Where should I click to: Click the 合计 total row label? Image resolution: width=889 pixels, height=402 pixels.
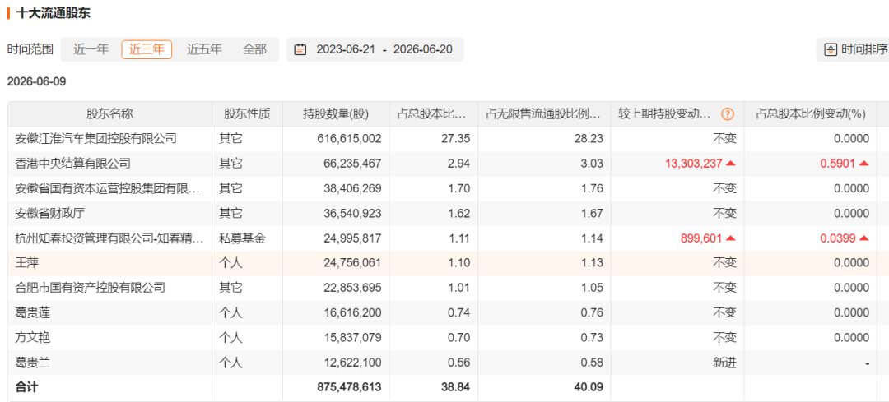tap(26, 387)
